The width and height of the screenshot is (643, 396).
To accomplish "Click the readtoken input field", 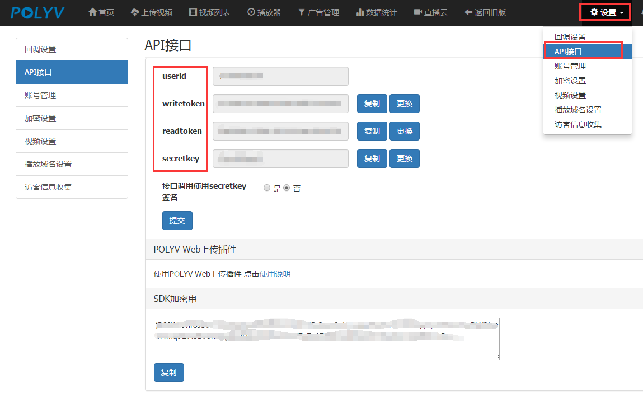I will tap(280, 131).
